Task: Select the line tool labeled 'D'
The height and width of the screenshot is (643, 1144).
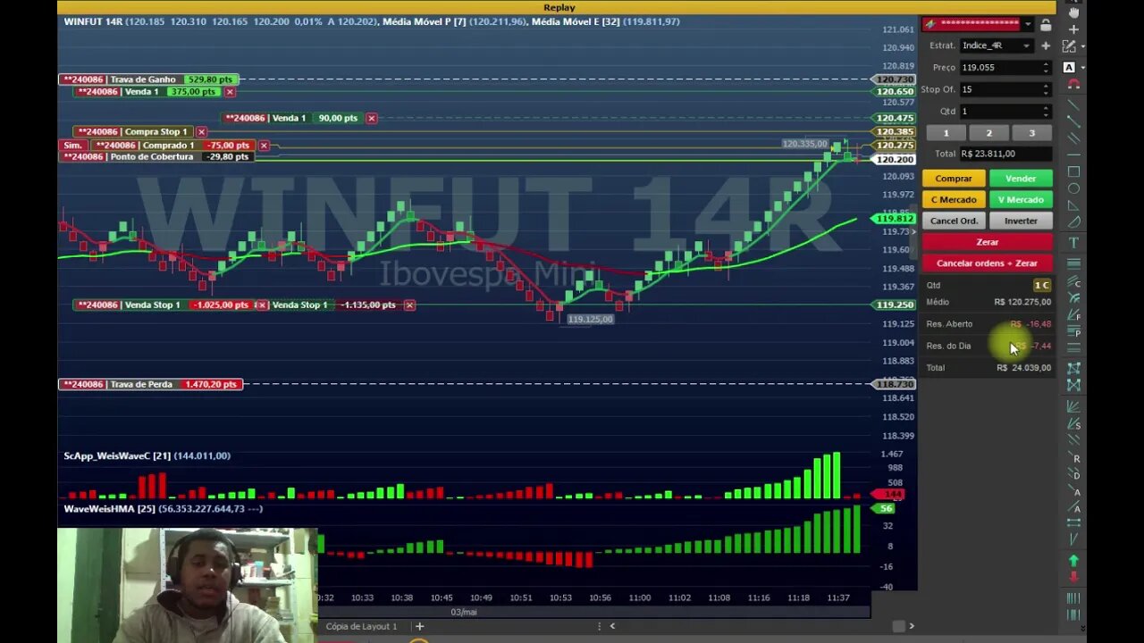Action: 1073,475
